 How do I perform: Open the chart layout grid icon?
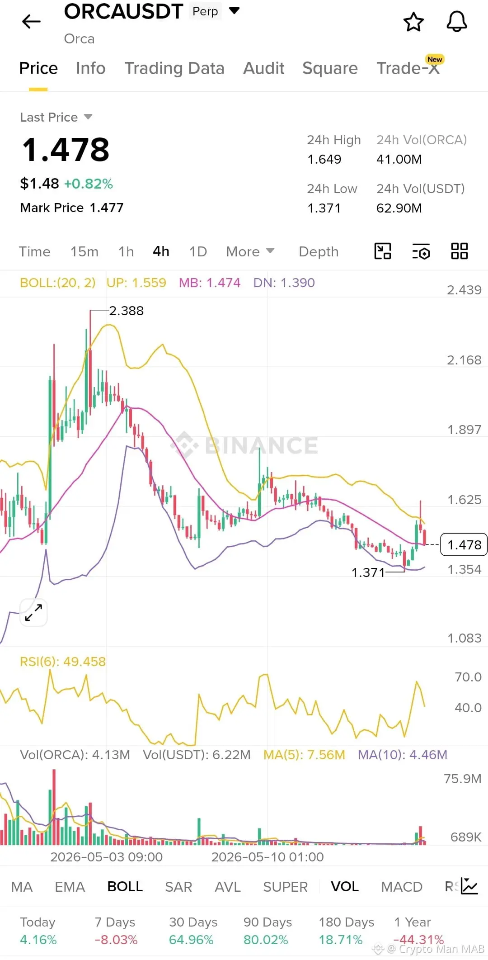(x=459, y=251)
